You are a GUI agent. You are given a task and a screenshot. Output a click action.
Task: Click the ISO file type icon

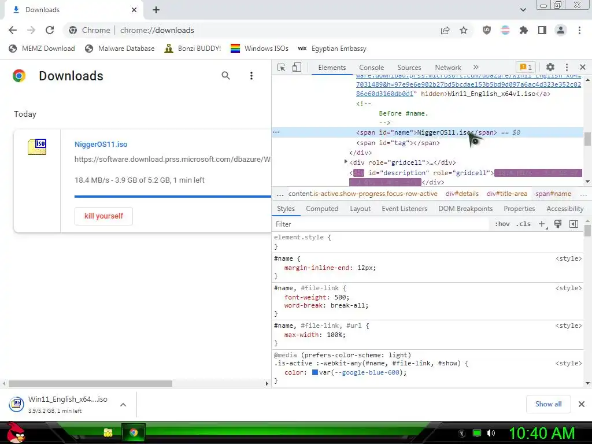tap(37, 146)
